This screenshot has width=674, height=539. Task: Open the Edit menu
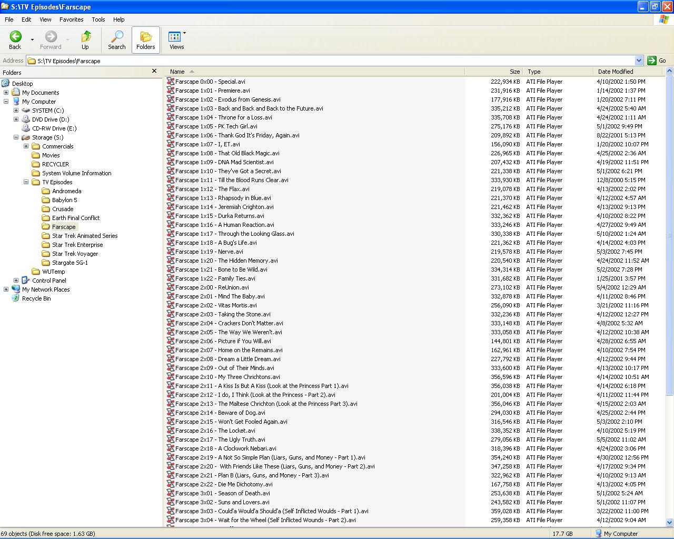coord(26,19)
